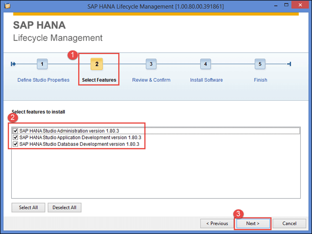Click Next to continue installation
Screen dimensions: 312x234
tap(253, 224)
